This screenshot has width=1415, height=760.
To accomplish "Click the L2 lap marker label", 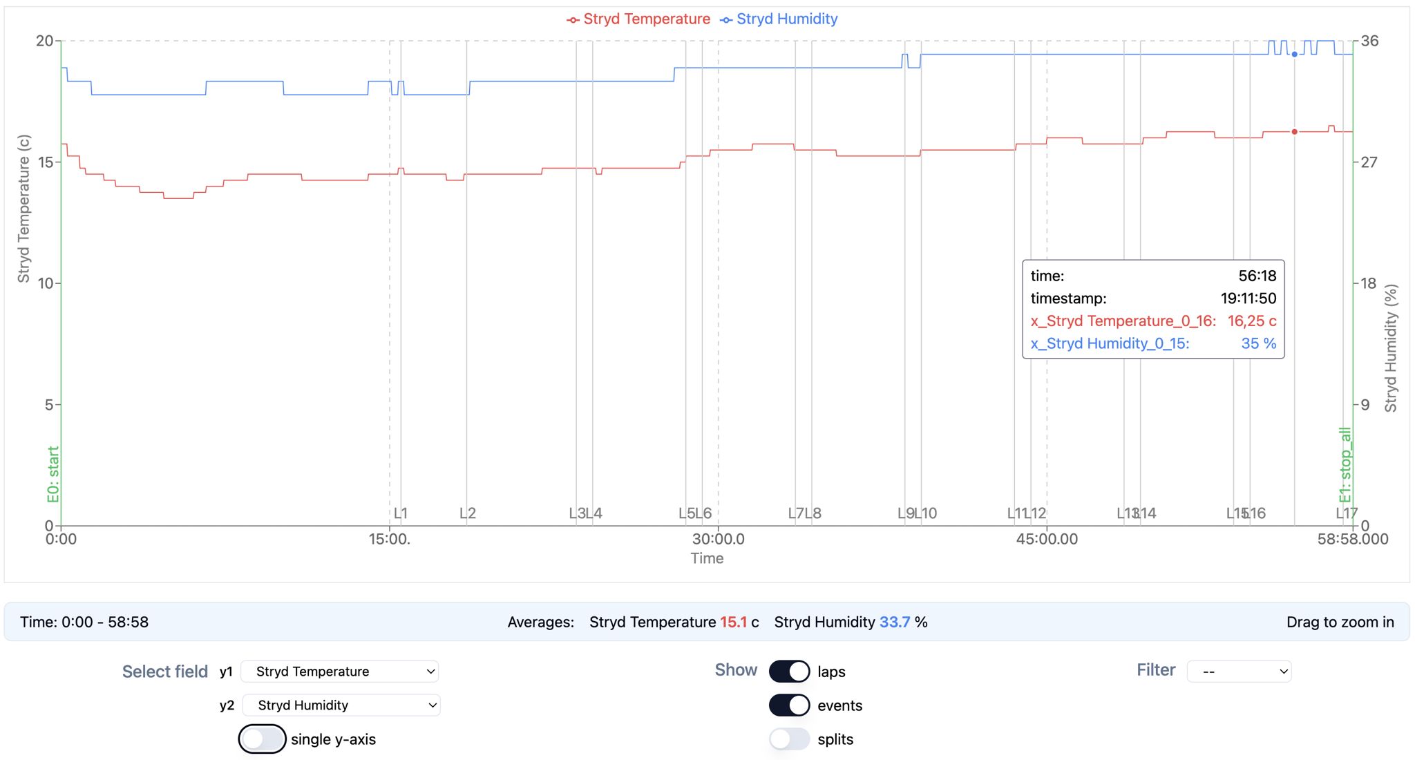I will pyautogui.click(x=468, y=513).
